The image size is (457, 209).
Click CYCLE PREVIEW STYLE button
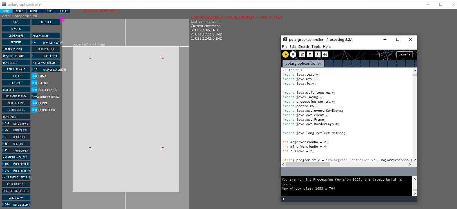tap(16, 177)
